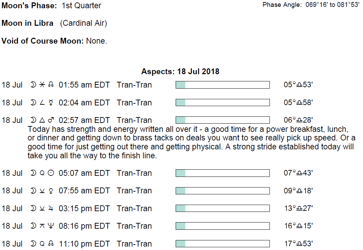The width and height of the screenshot is (363, 250).
Task: Click the Phase Angle text at top right
Action: [x=310, y=5]
